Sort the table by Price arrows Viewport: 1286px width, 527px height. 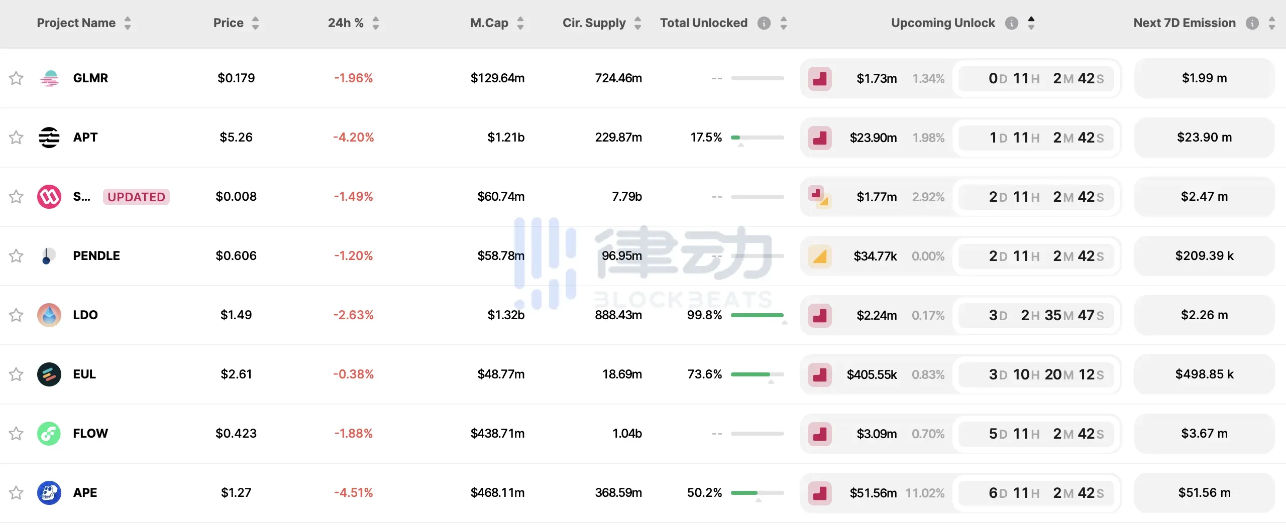[256, 23]
